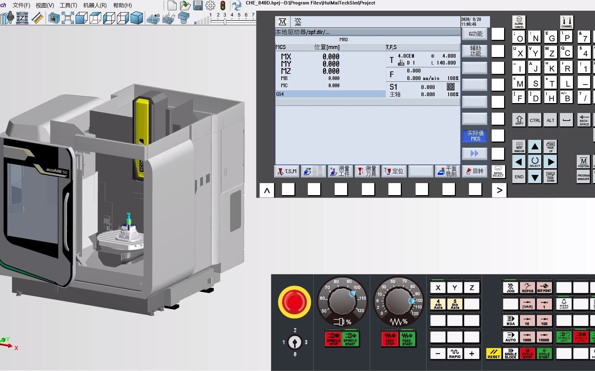Click the 实际值 MCS softkey
Viewport: 595px width, 371px height.
click(474, 136)
